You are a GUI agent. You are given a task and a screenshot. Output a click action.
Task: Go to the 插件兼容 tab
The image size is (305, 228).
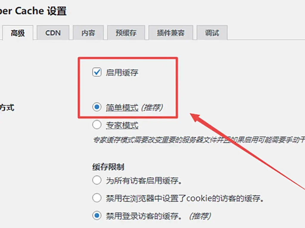171,33
